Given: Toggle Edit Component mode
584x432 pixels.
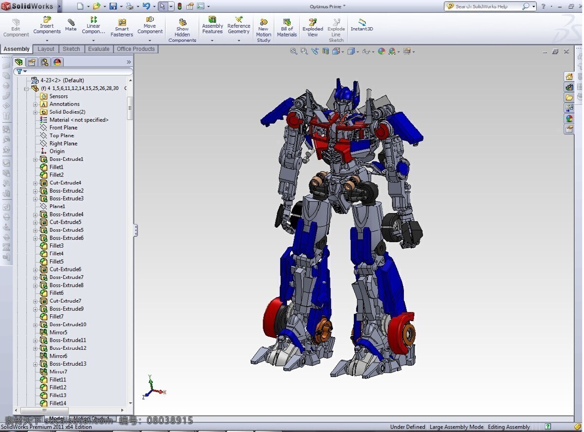Looking at the screenshot, I should click(x=16, y=28).
